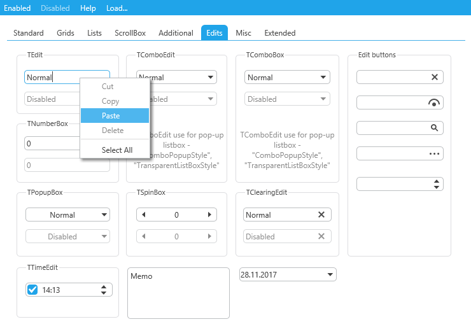Choose Delete from the context menu
The image size is (471, 324).
[x=115, y=130]
